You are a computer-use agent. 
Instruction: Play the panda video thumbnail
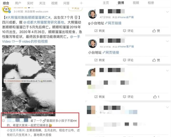coord(29,81)
